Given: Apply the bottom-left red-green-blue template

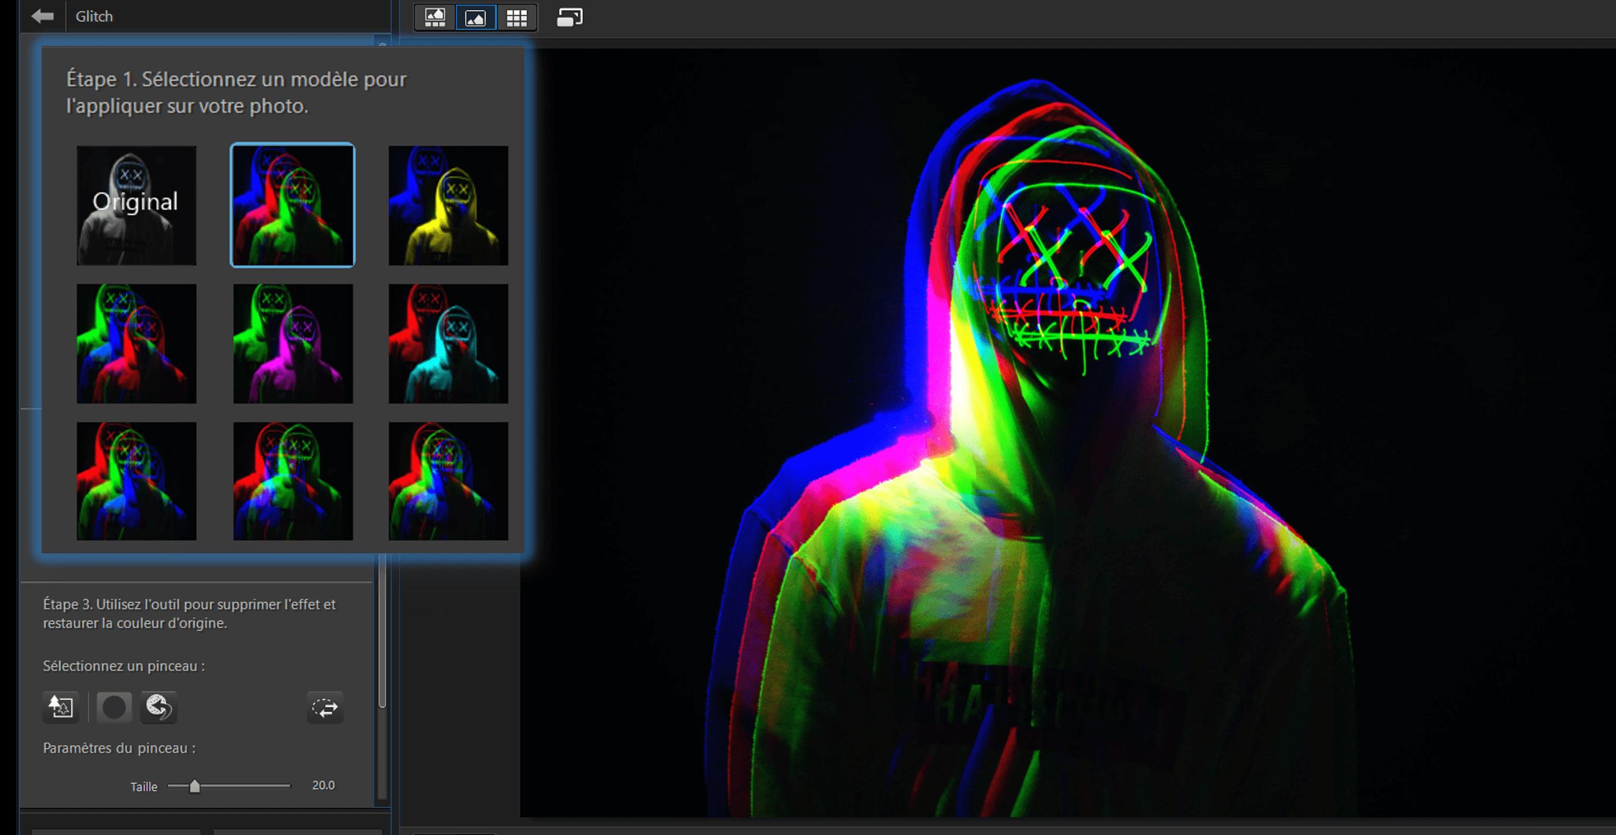Looking at the screenshot, I should click(x=136, y=481).
